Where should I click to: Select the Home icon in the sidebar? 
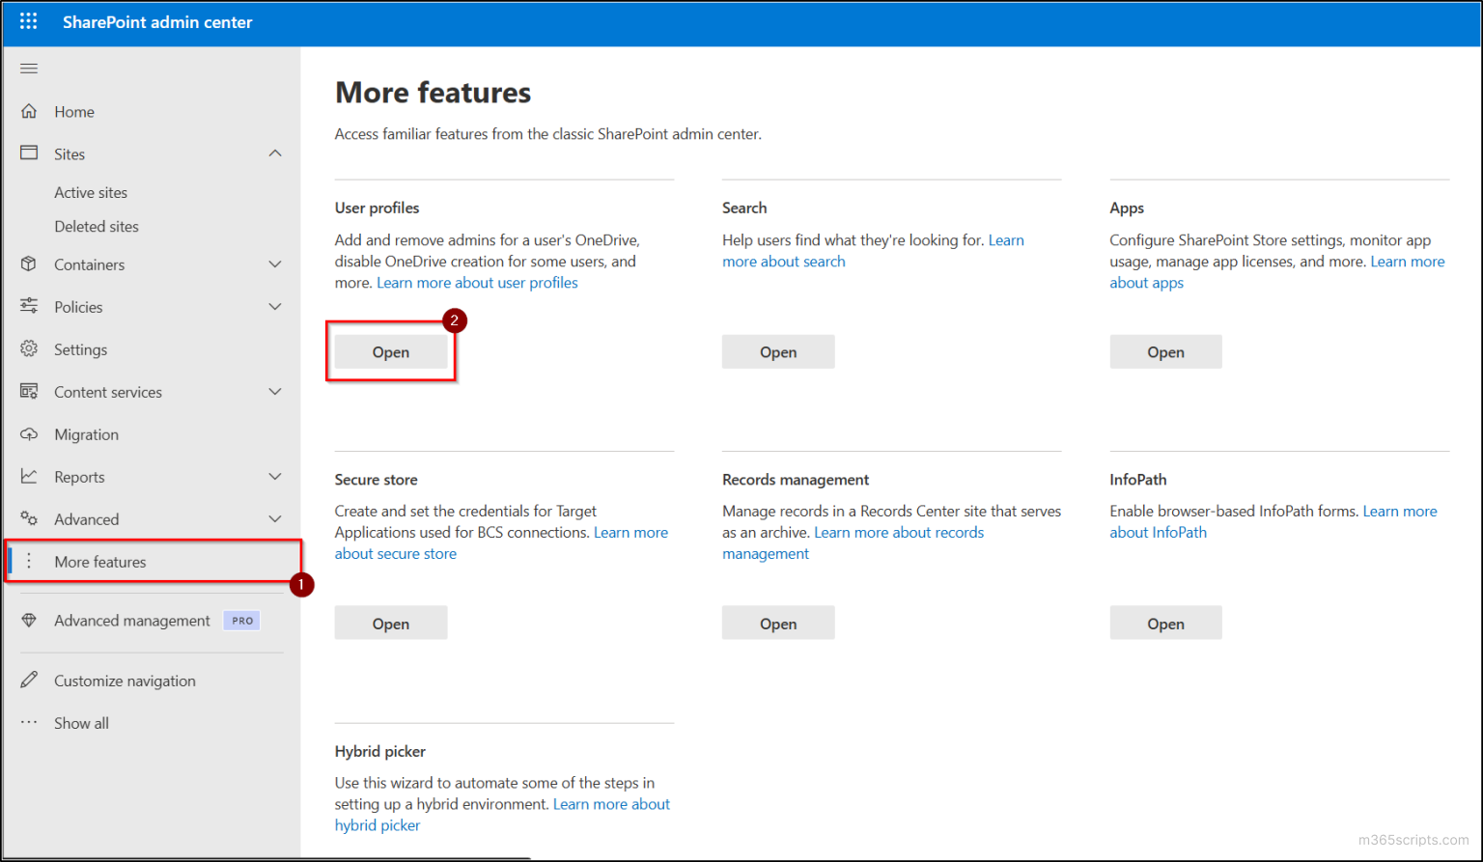pos(30,111)
